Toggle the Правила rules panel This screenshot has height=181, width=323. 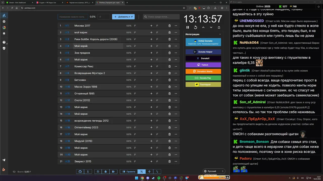tap(129, 171)
